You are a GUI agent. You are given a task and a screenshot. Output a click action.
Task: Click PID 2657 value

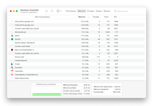[116, 29]
